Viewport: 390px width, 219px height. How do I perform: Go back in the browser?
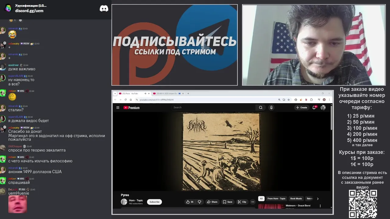coord(115,99)
